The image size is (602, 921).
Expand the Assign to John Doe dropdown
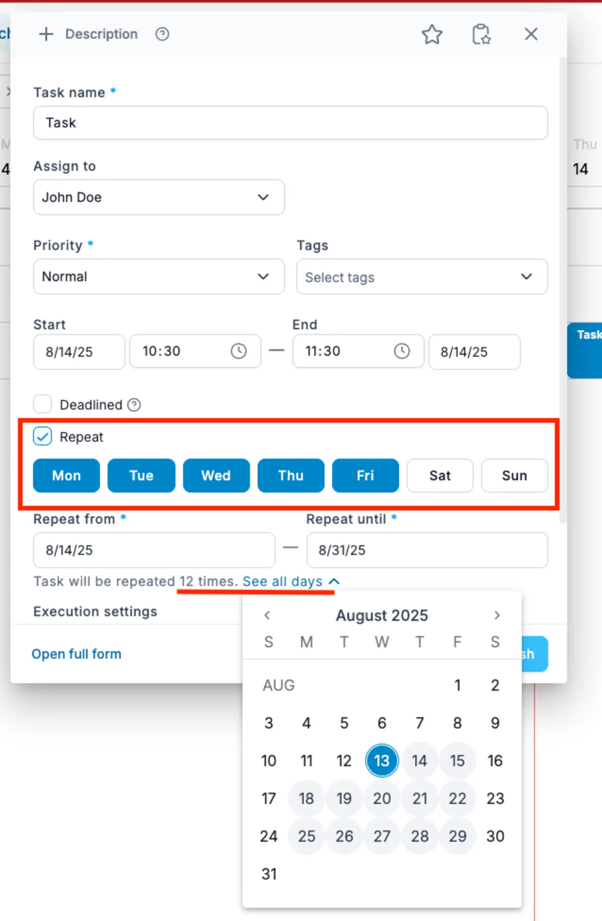pos(159,197)
